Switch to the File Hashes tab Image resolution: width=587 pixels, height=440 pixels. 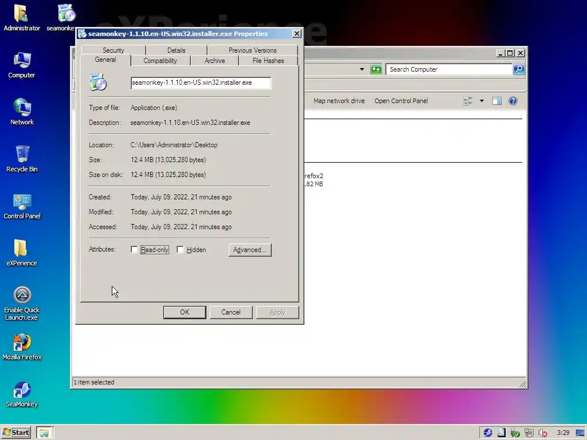pyautogui.click(x=268, y=61)
